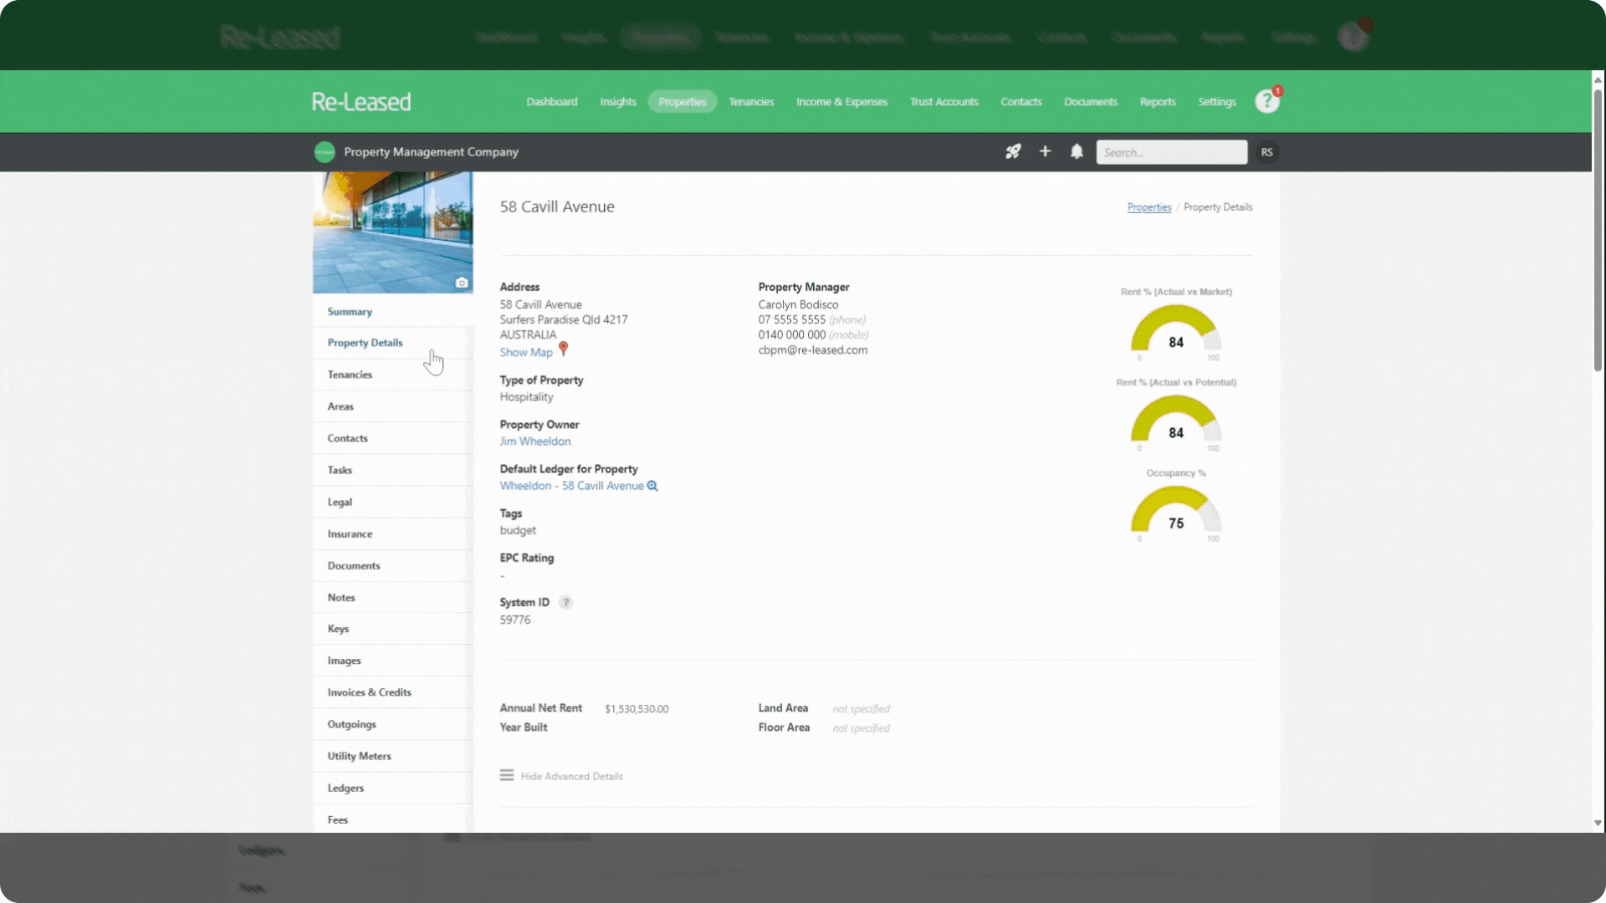This screenshot has width=1606, height=903.
Task: Open the Notes sidebar section
Action: (393, 597)
